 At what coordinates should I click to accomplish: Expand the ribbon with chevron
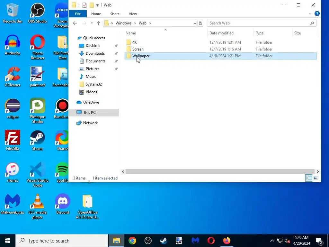point(310,14)
